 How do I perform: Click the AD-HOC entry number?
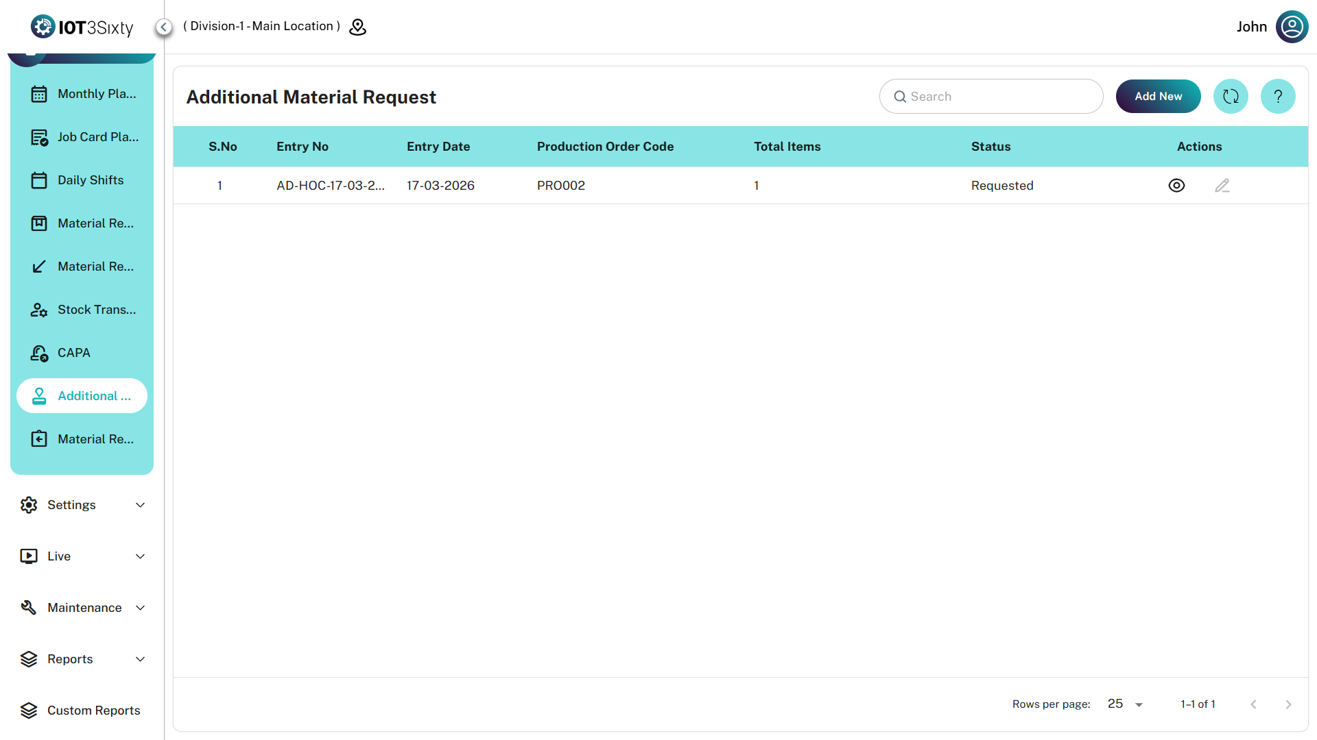coord(330,186)
